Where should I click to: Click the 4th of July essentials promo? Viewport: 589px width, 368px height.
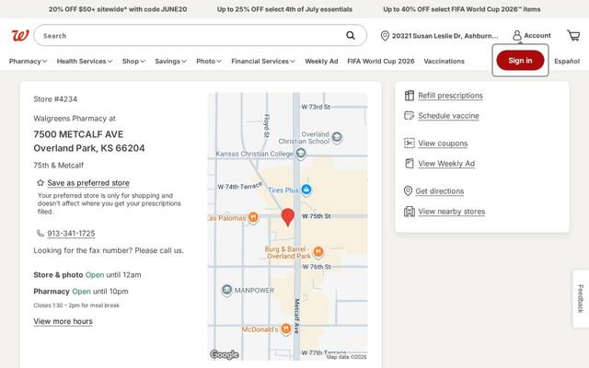pos(284,9)
